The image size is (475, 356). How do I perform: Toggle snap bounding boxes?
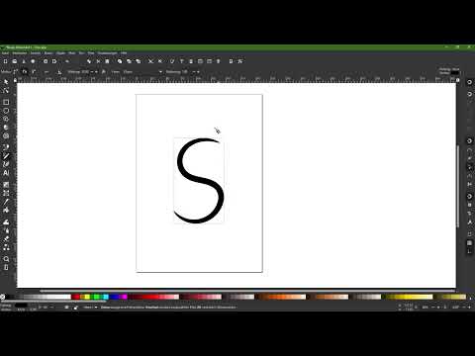(469, 94)
